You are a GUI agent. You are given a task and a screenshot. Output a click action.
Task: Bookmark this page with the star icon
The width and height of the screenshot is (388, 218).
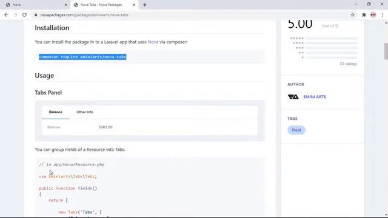click(353, 15)
